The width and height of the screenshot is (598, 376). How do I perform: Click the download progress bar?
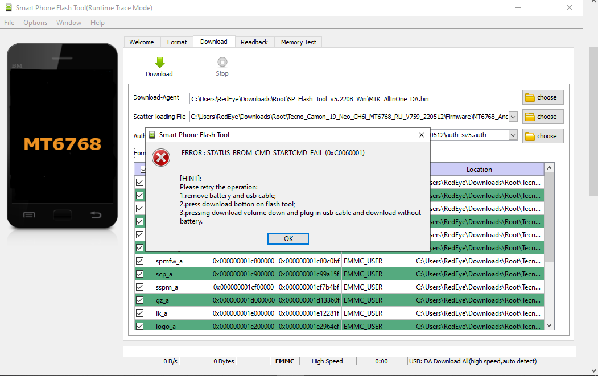(x=349, y=350)
